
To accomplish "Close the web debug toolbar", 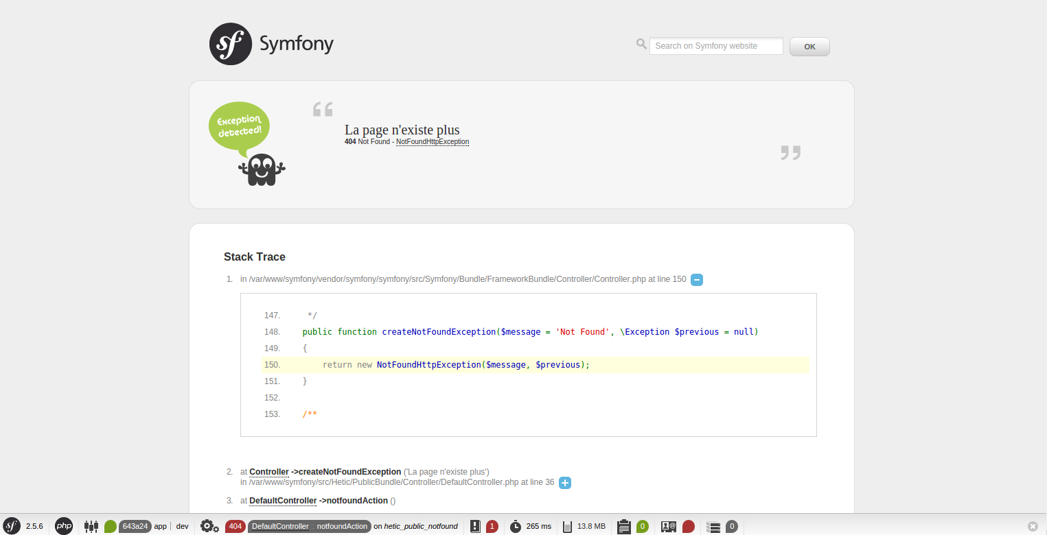I will pos(1033,526).
